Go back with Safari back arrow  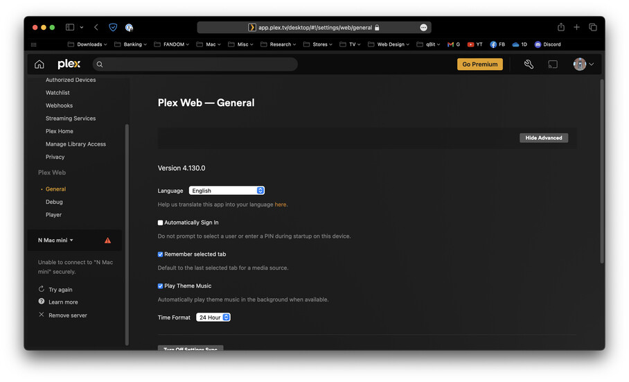point(96,27)
